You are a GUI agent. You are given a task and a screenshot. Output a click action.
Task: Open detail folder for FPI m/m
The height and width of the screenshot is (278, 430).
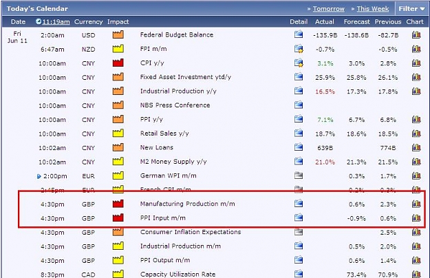point(299,49)
